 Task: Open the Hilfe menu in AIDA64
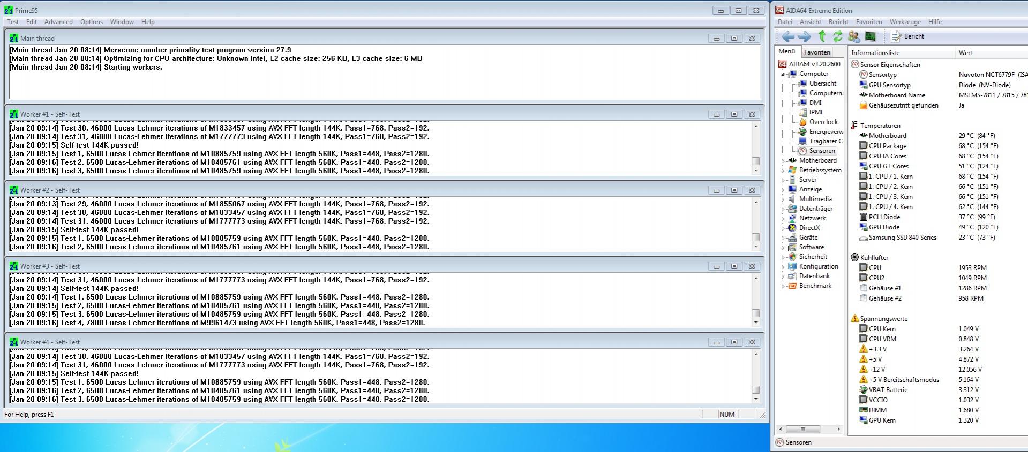point(935,22)
